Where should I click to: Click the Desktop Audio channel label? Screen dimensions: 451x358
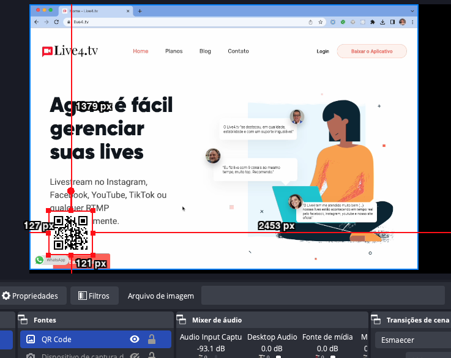[272, 337]
